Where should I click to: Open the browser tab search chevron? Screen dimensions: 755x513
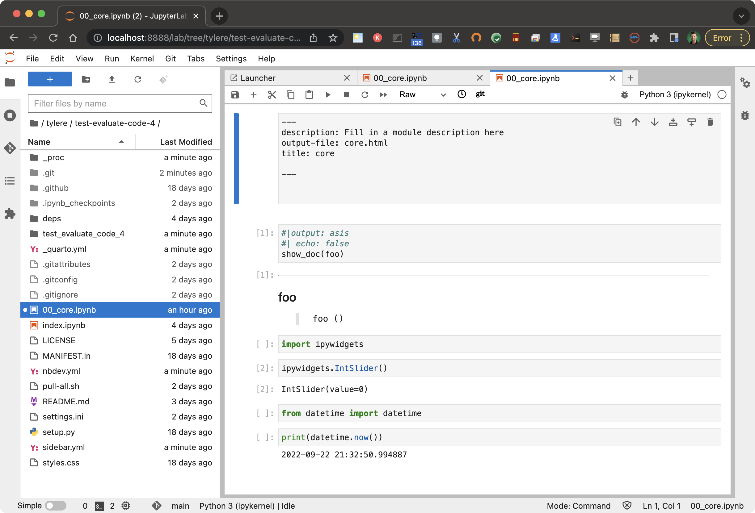(741, 16)
